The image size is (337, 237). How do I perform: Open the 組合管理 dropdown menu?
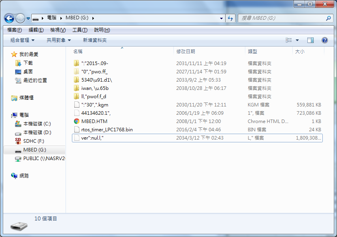[23, 40]
